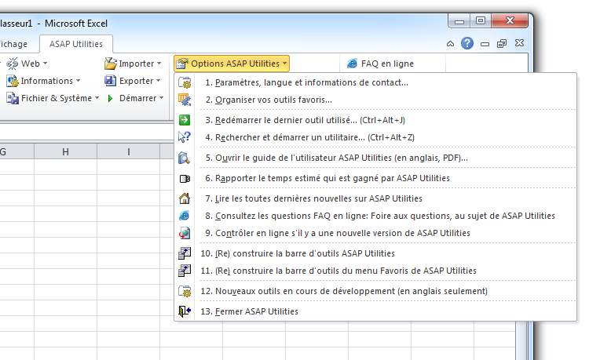589x360 pixels.
Task: Click the green Démarrer play icon
Action: pos(110,98)
